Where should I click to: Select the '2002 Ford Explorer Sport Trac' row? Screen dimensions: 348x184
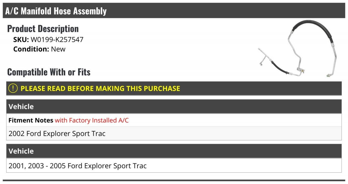[x=174, y=134]
